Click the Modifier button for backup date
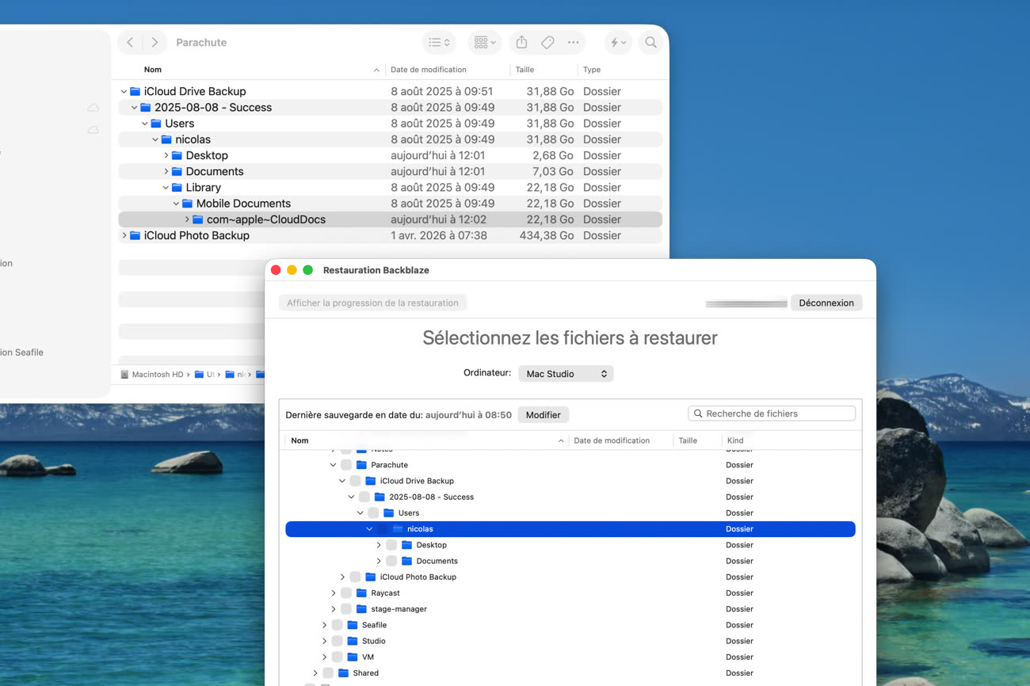1030x686 pixels. click(544, 414)
